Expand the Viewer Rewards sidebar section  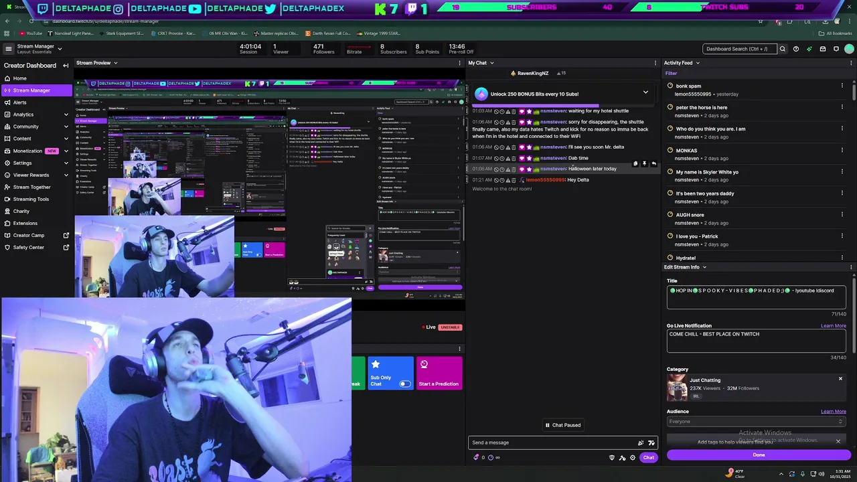point(66,175)
